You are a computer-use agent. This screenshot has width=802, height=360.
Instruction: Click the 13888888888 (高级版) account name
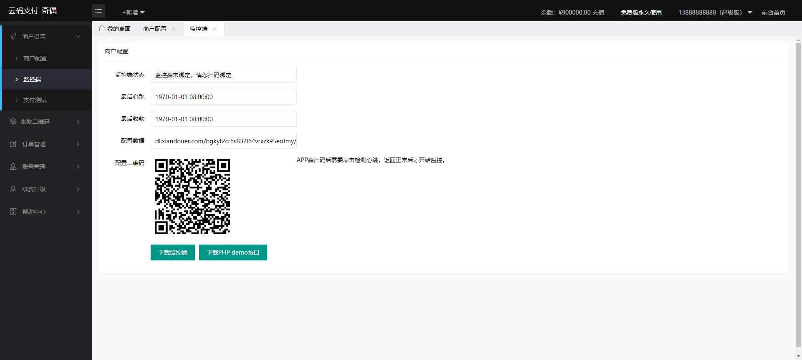[710, 12]
